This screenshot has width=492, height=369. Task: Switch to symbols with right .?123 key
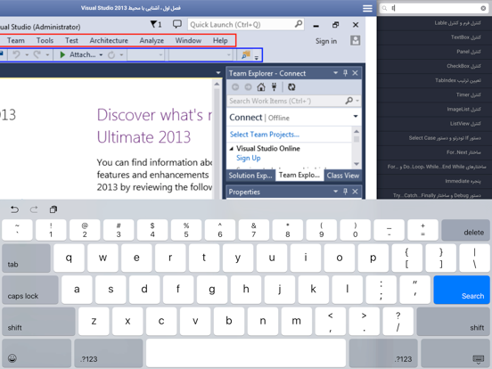pyautogui.click(x=383, y=353)
